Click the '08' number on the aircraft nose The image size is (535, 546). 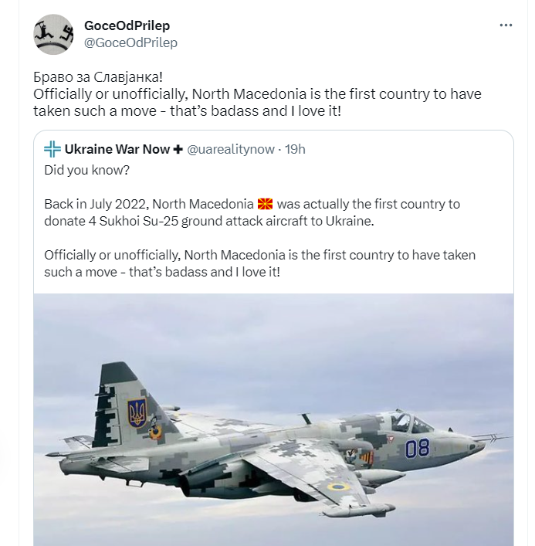coord(417,449)
